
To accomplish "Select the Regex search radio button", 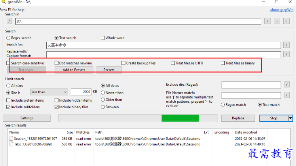I will pos(9,38).
